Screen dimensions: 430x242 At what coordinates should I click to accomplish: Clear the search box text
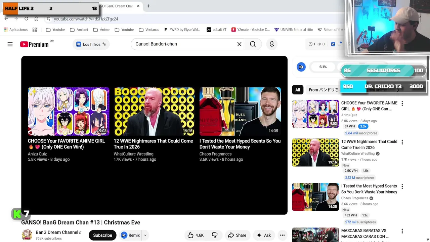click(x=239, y=44)
